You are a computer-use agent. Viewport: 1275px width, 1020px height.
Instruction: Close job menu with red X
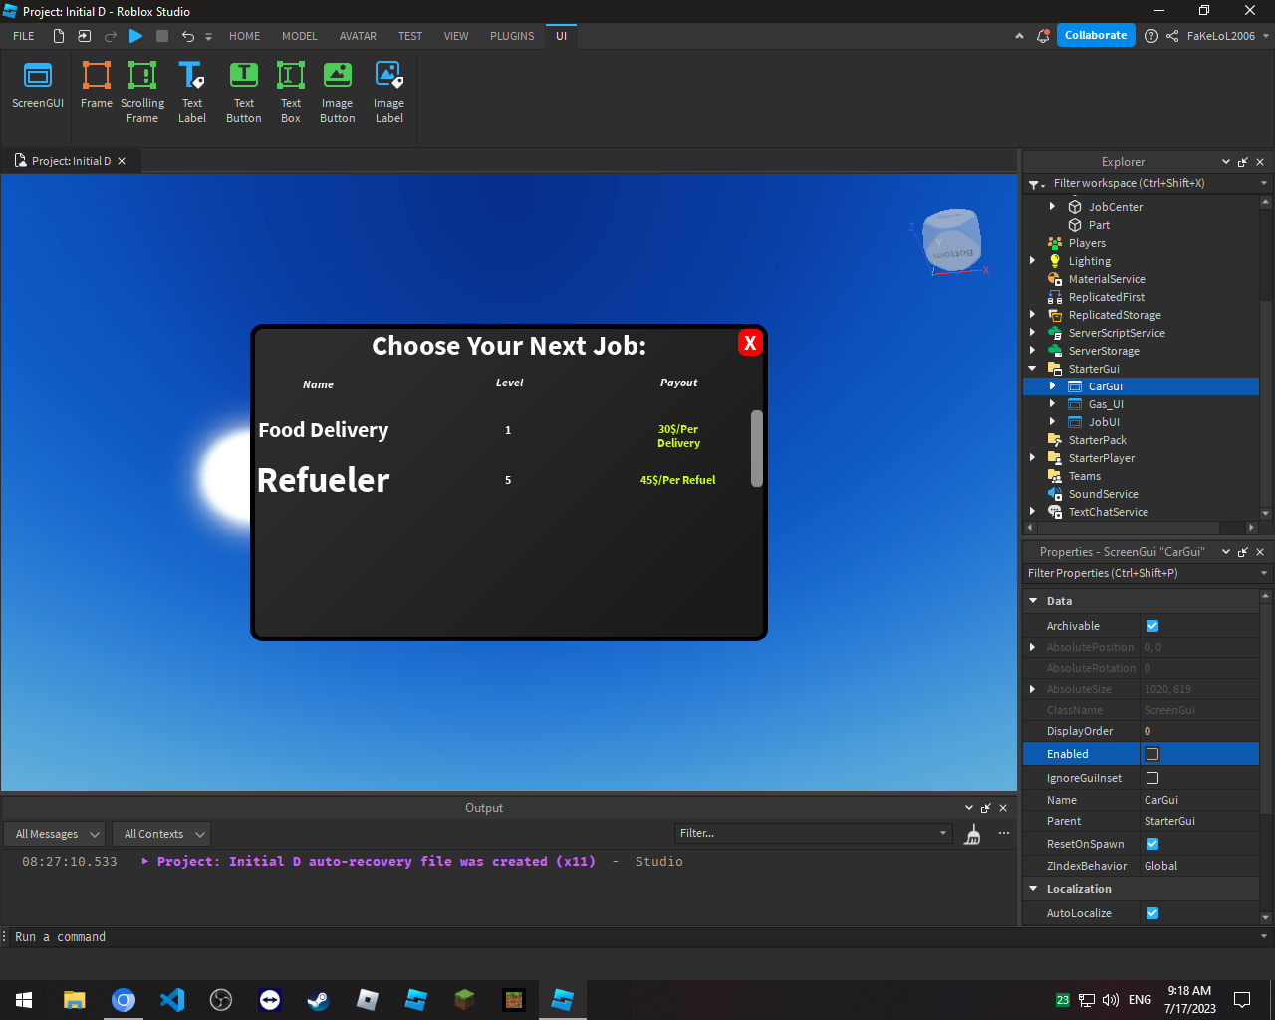pos(750,343)
